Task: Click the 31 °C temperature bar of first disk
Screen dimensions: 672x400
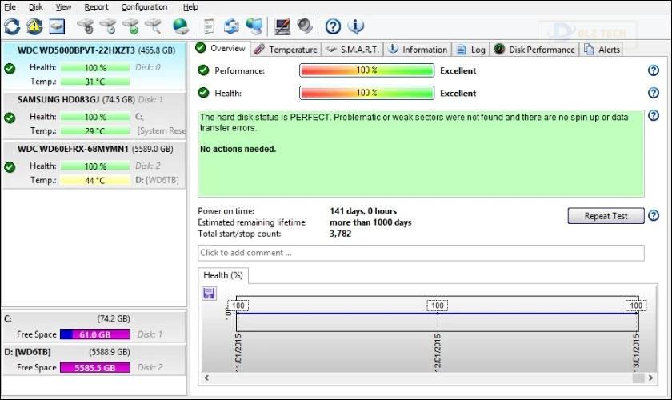Action: point(94,82)
